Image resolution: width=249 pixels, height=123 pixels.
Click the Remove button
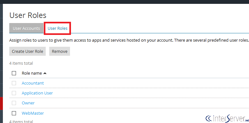(x=59, y=51)
